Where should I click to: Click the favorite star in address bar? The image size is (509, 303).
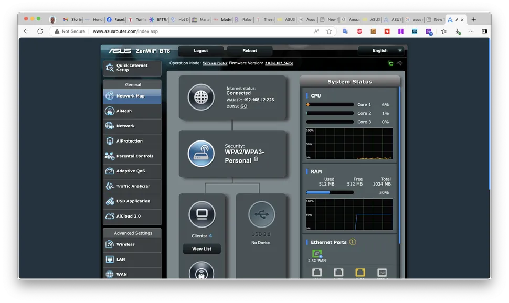click(x=329, y=31)
